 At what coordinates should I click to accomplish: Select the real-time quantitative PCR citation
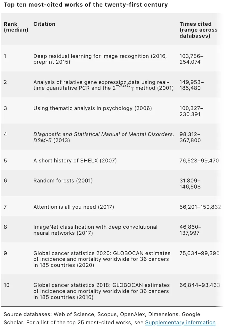(103, 85)
